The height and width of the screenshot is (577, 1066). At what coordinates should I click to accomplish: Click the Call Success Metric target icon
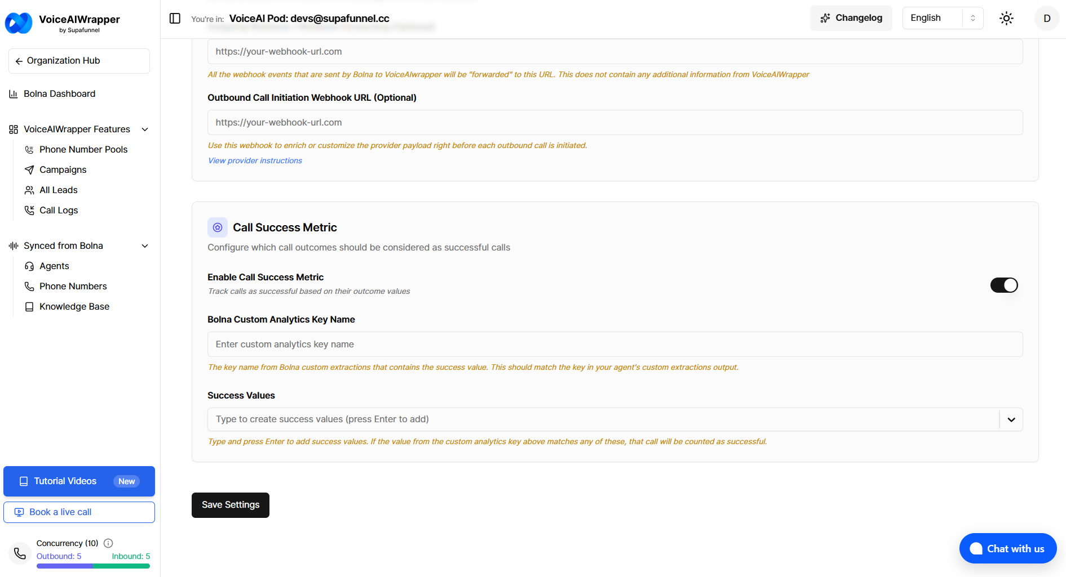(x=218, y=227)
